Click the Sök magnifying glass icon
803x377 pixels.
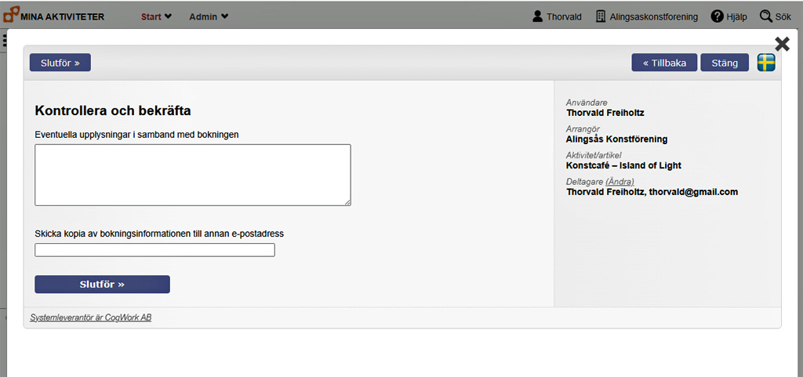766,16
